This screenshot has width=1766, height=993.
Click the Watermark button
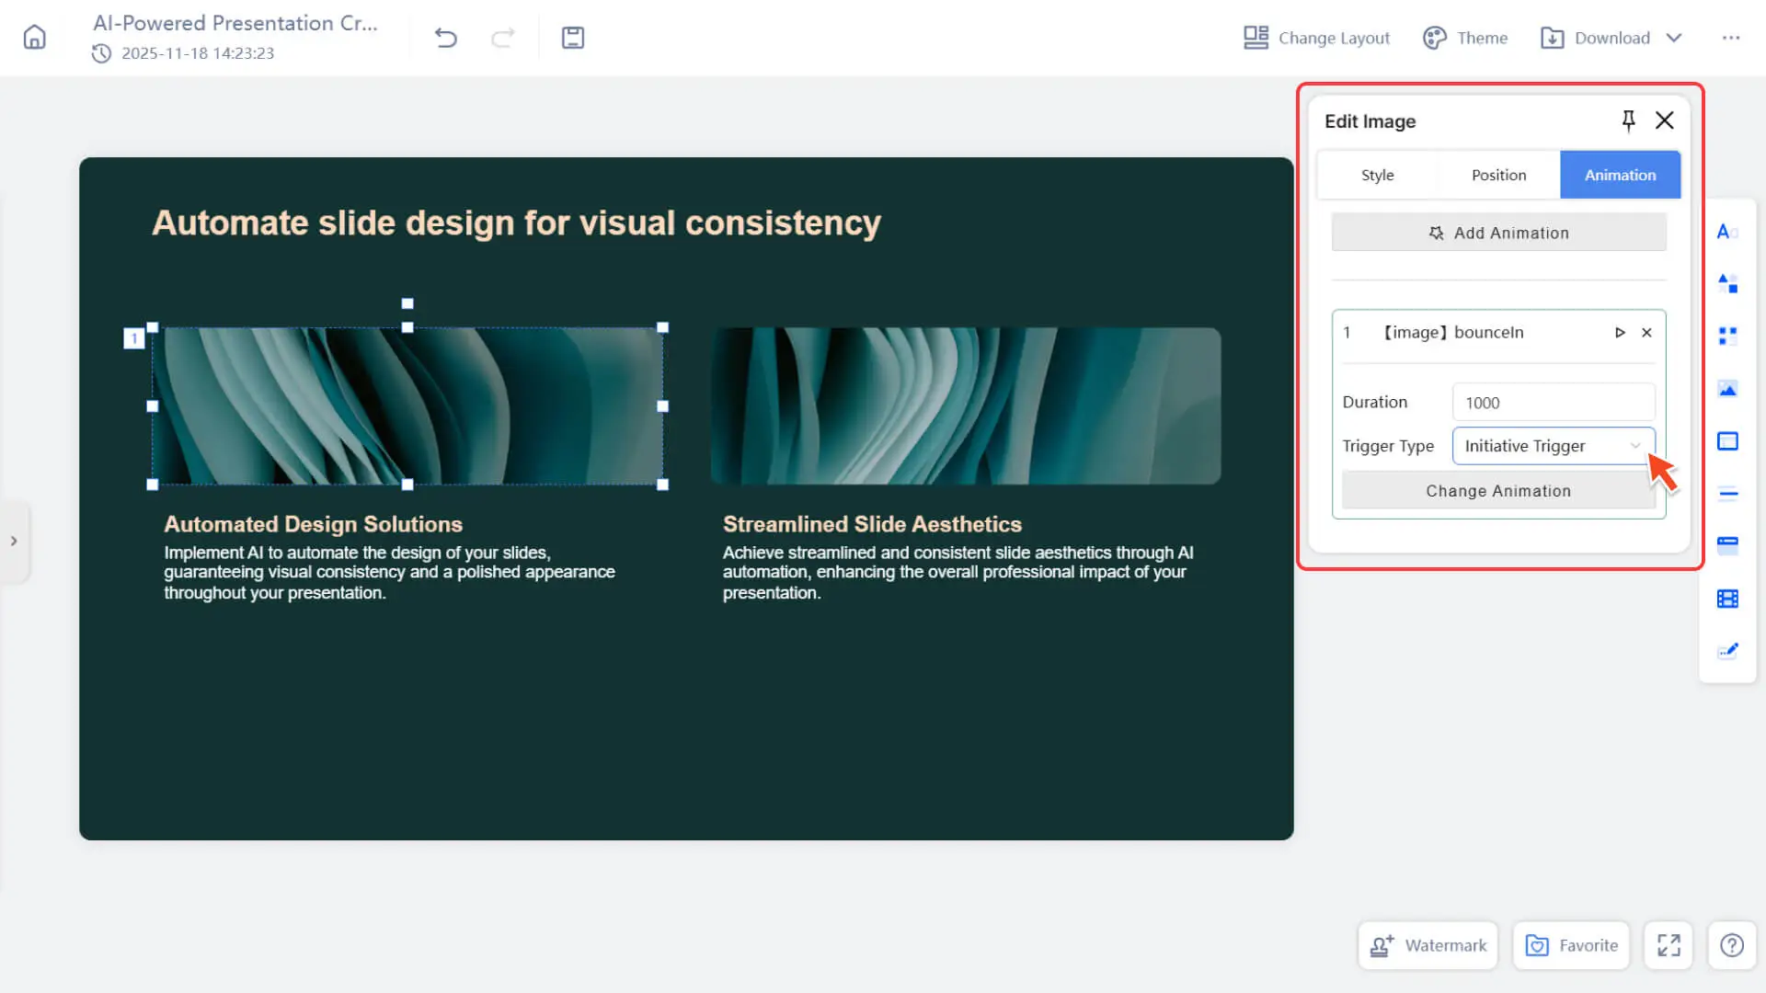(1428, 945)
